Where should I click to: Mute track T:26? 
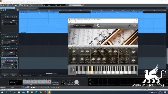(x=8, y=37)
